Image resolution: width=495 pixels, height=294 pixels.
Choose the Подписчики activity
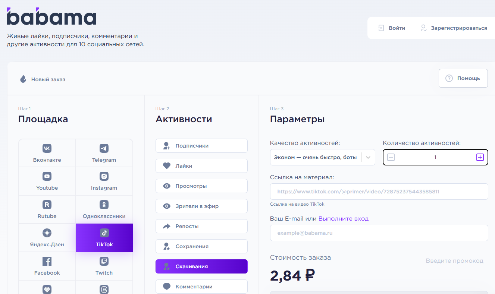(x=201, y=146)
